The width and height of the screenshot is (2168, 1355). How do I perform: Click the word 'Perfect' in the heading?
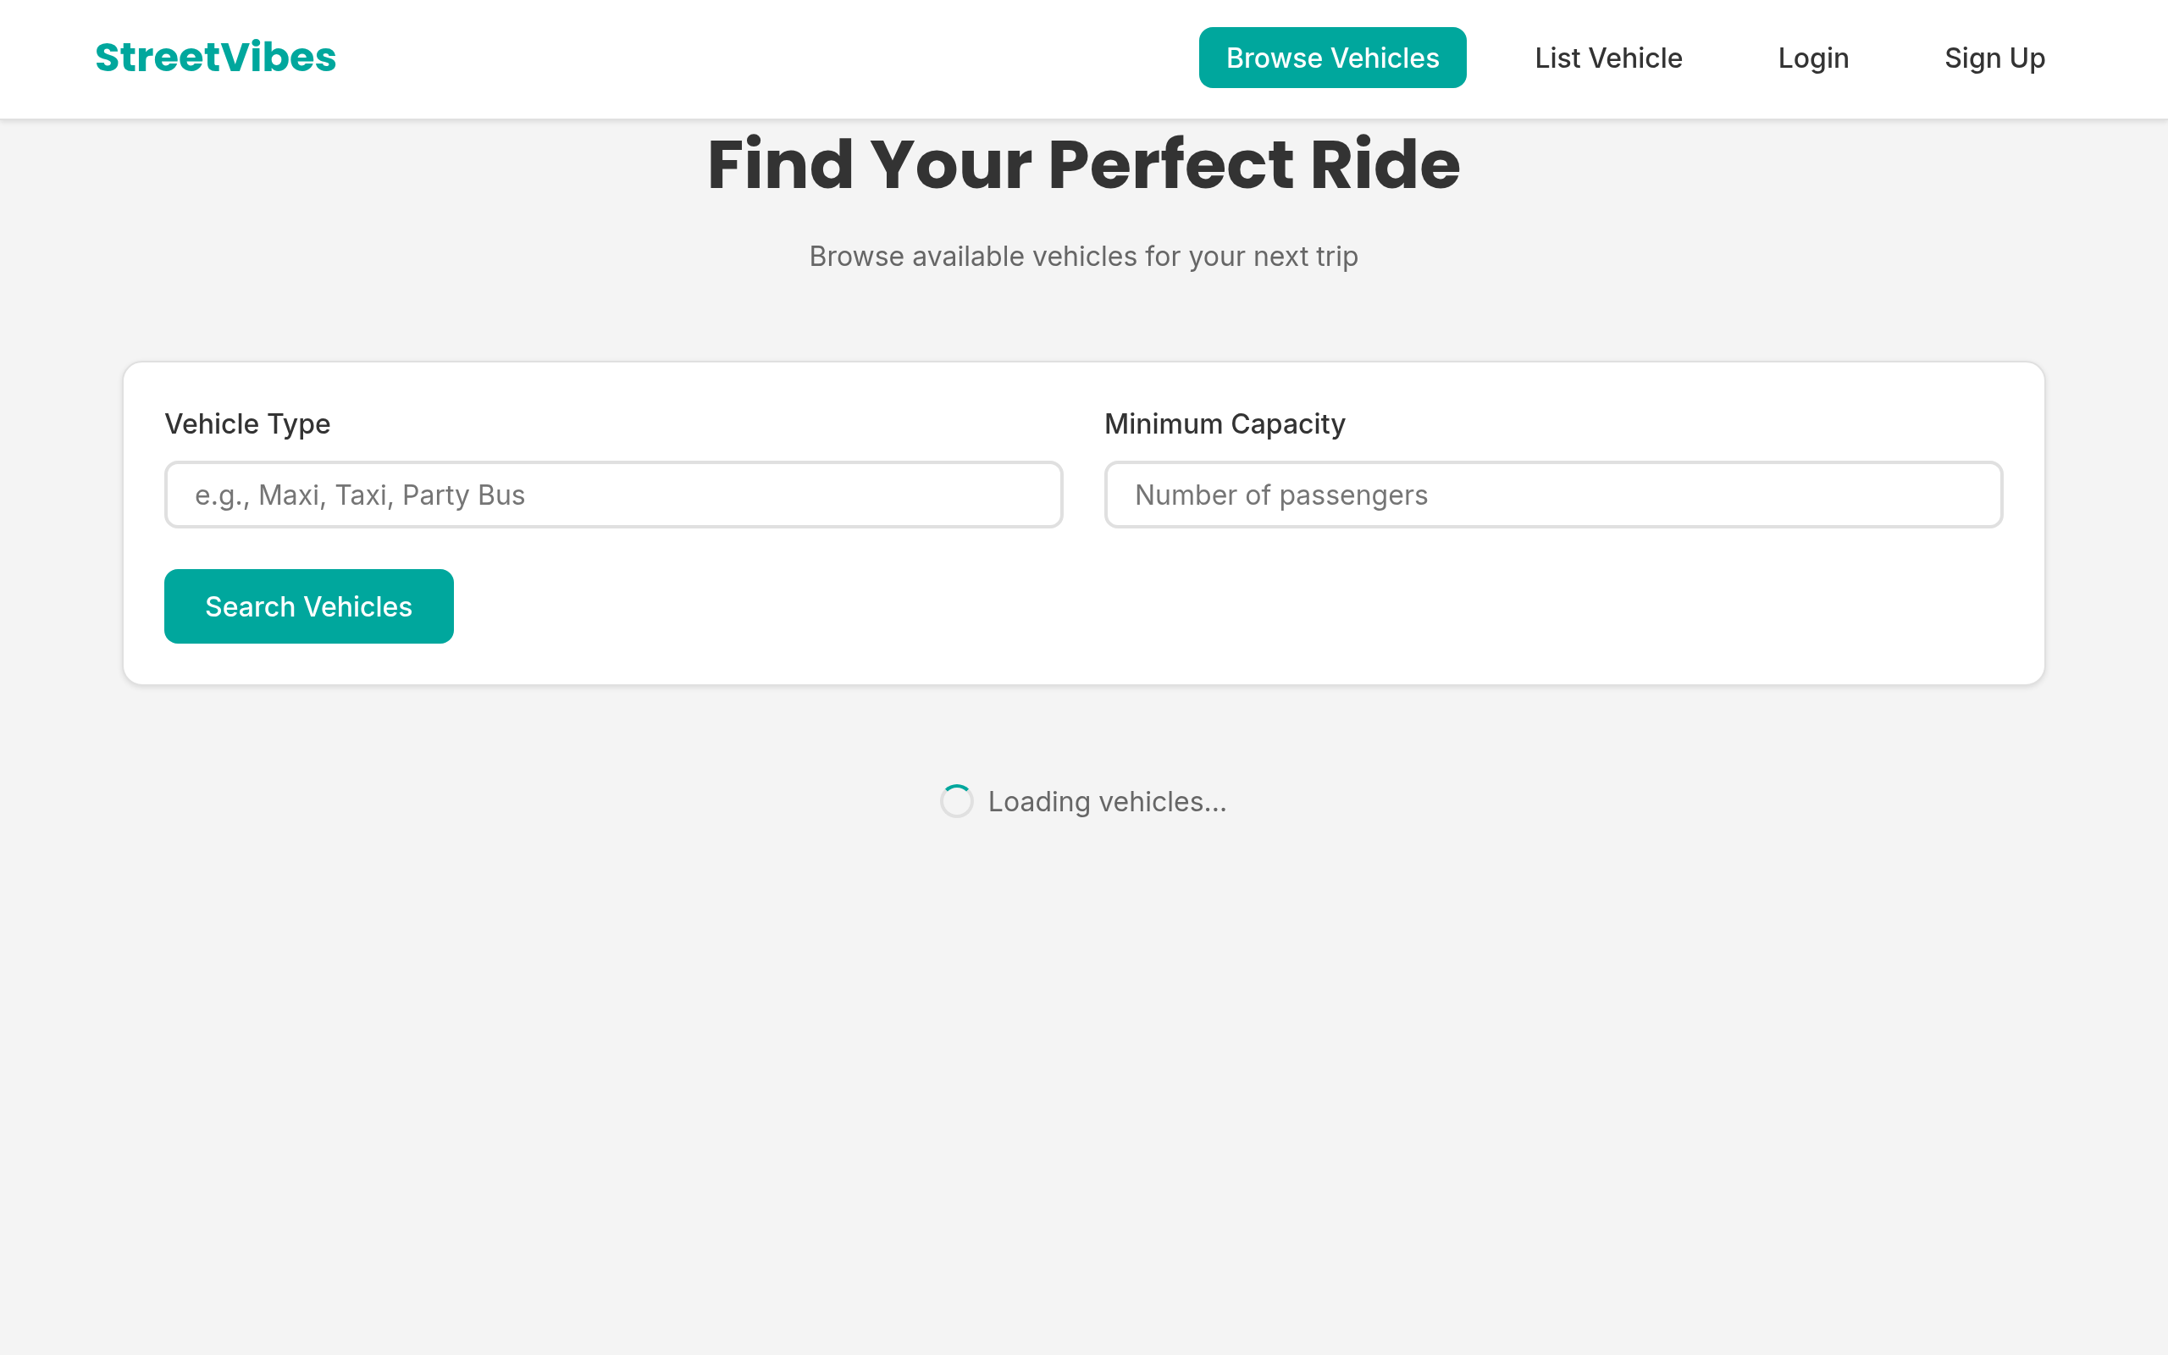pos(1170,166)
